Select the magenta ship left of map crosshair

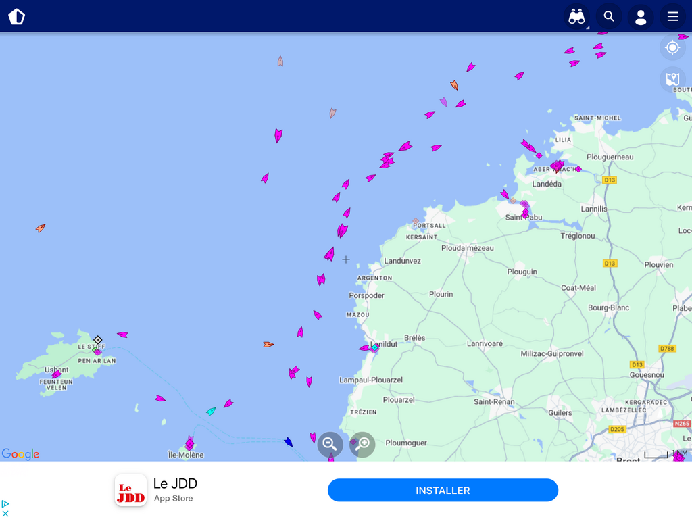(329, 254)
